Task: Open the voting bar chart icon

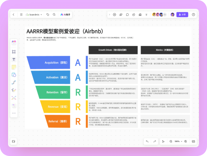Action: point(140,15)
